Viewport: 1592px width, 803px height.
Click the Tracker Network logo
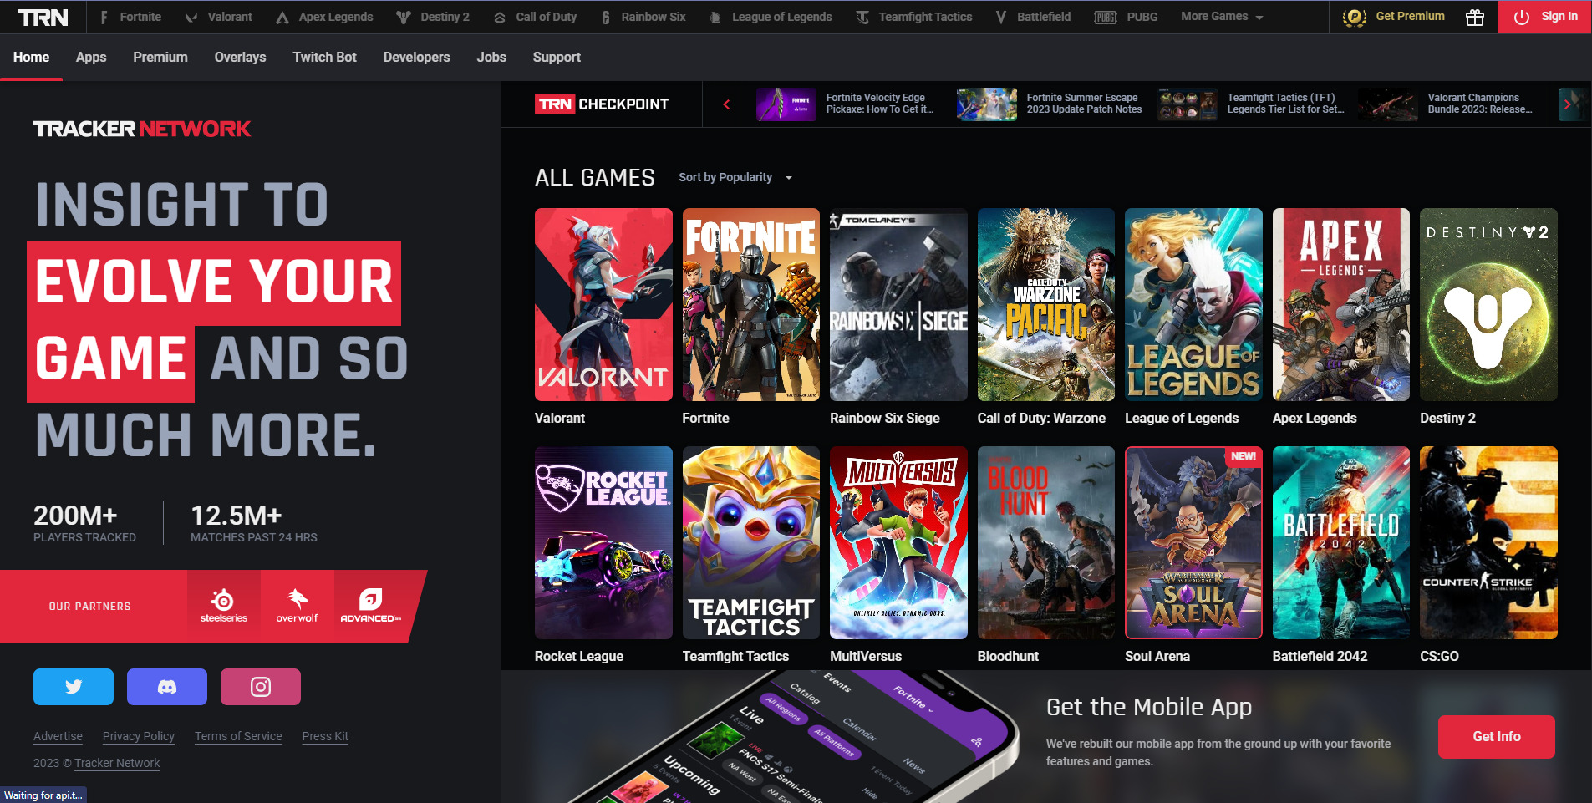142,129
